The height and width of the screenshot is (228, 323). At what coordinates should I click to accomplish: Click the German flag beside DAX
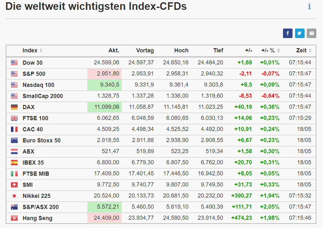[x=14, y=107]
